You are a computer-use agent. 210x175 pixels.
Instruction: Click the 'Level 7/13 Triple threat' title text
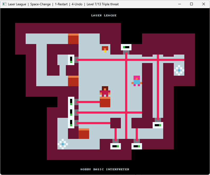point(103,4)
